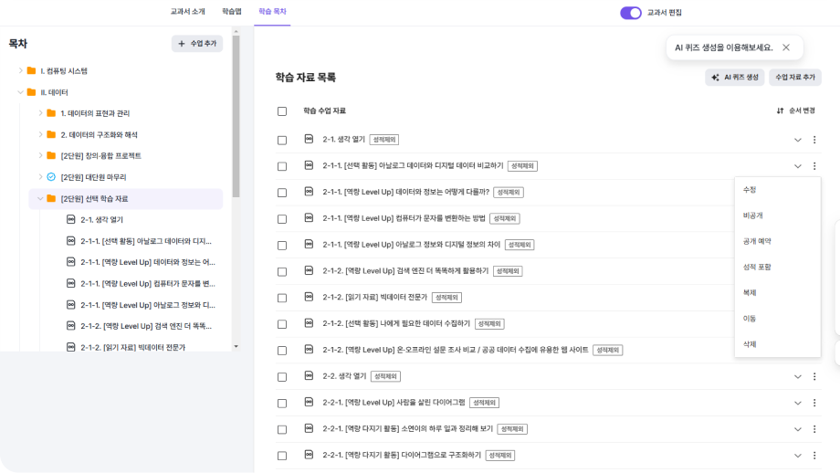The height and width of the screenshot is (473, 840).
Task: Open kebab menu for 사람을 살린 다이어그램 row
Action: [x=814, y=403]
